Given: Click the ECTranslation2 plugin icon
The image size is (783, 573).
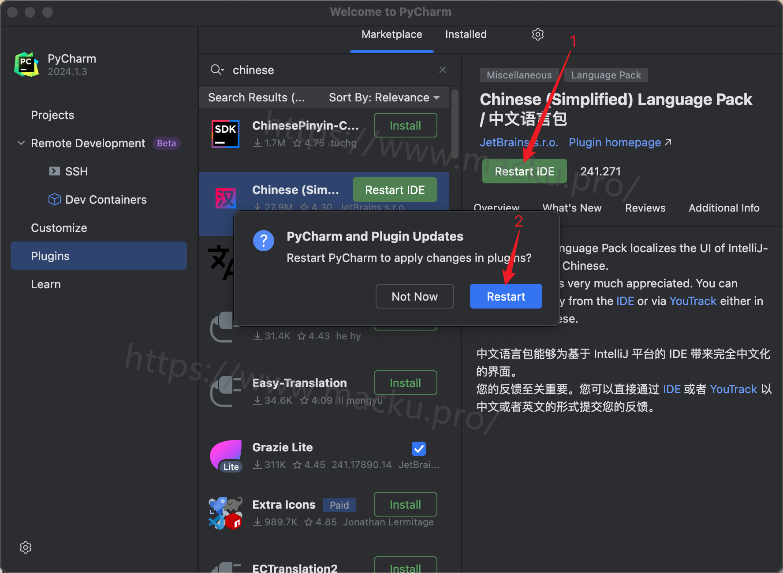Looking at the screenshot, I should click(x=225, y=567).
